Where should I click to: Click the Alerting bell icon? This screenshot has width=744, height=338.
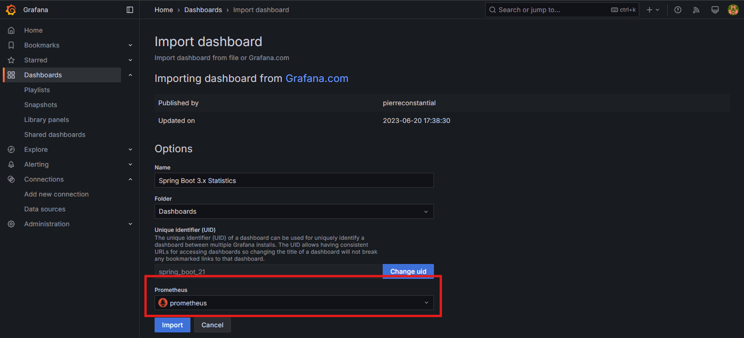coord(11,164)
